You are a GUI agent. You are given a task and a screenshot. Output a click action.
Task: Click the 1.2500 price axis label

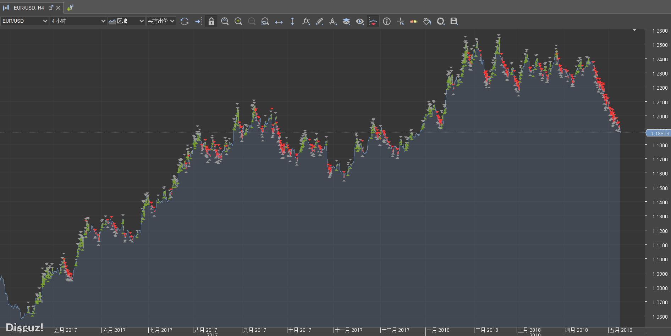660,45
